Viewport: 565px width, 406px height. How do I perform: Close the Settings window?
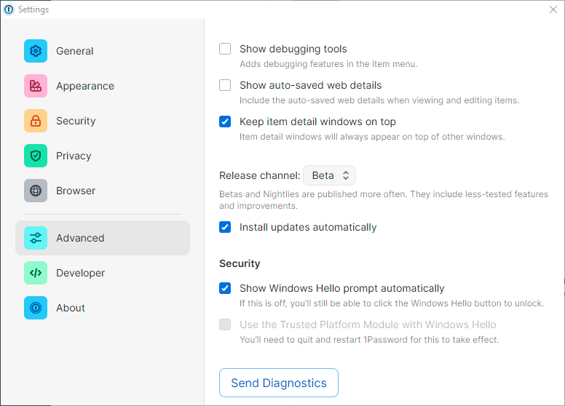click(x=553, y=9)
